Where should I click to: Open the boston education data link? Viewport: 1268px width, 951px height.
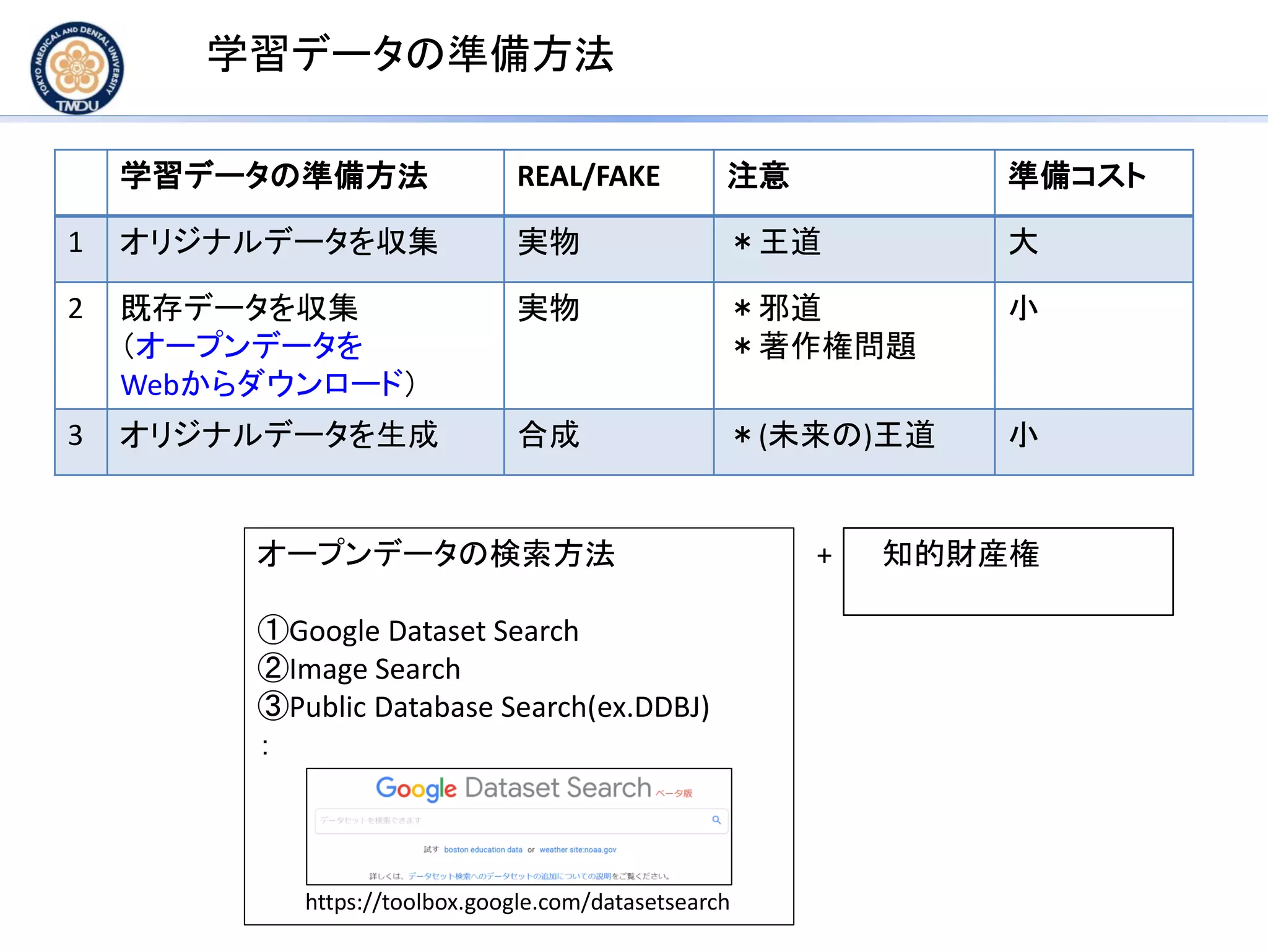coord(483,849)
